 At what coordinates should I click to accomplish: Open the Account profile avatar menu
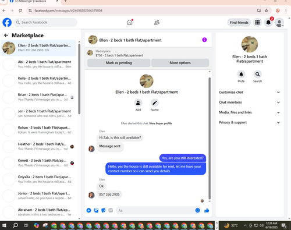[x=279, y=23]
